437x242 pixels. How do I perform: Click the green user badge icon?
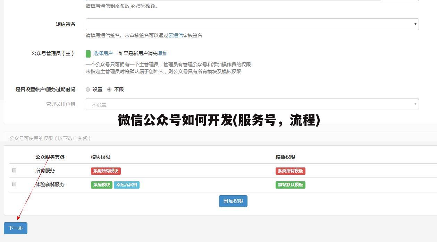coord(88,54)
